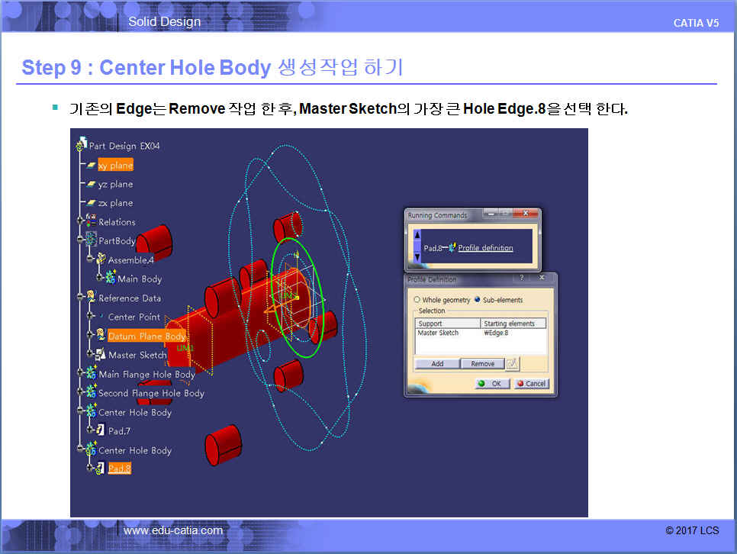Screen dimensions: 737x554
Task: Select the Whole geometry radio button
Action: click(417, 300)
